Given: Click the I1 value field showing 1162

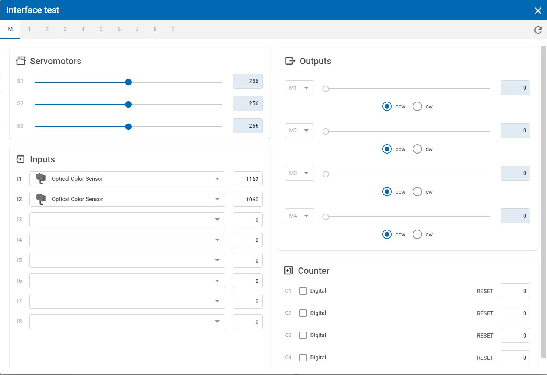Looking at the screenshot, I should click(x=248, y=179).
